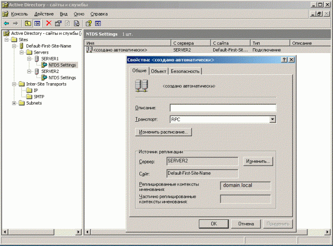This screenshot has width=333, height=246.
Task: Open the Действие menu
Action: [44, 14]
